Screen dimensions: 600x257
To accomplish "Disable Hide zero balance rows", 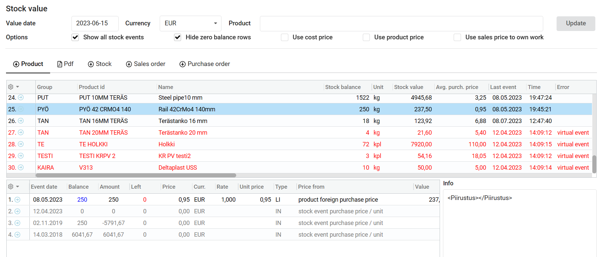I will [178, 37].
